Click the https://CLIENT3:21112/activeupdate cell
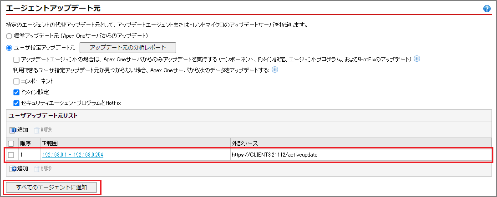This screenshot has width=497, height=197. coord(361,155)
